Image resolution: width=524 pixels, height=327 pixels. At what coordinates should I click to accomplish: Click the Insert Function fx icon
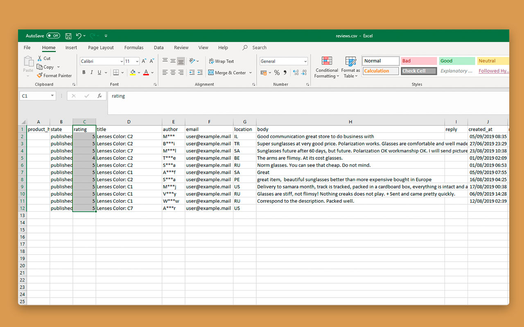pos(99,96)
